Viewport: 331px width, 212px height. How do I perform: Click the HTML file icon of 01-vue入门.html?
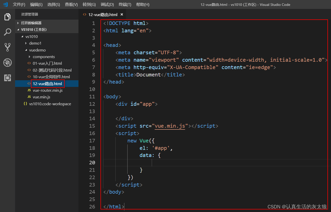pyautogui.click(x=29, y=63)
